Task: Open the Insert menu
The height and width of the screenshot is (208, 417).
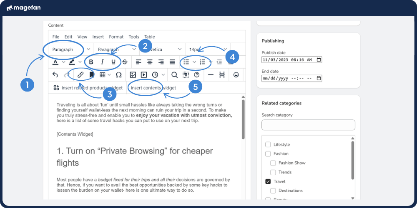Action: 98,37
